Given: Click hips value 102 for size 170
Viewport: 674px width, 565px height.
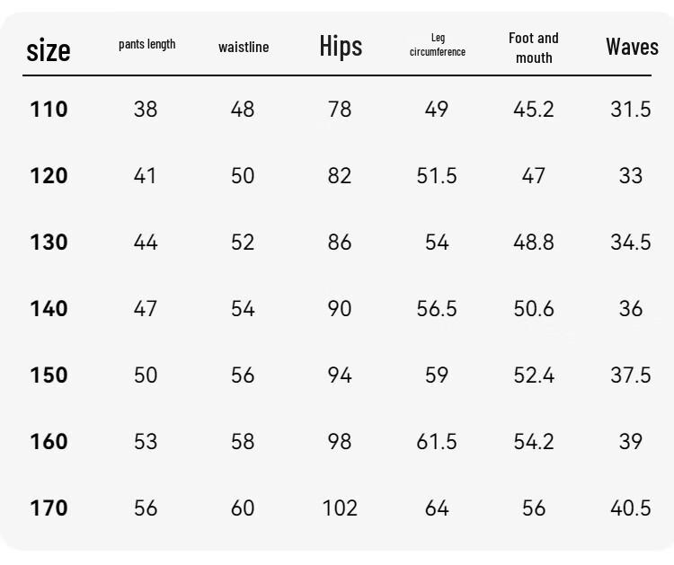Looking at the screenshot, I should pos(340,508).
